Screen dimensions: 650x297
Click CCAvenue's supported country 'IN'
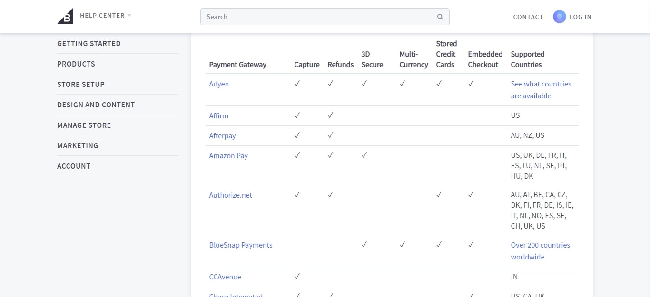click(x=514, y=277)
